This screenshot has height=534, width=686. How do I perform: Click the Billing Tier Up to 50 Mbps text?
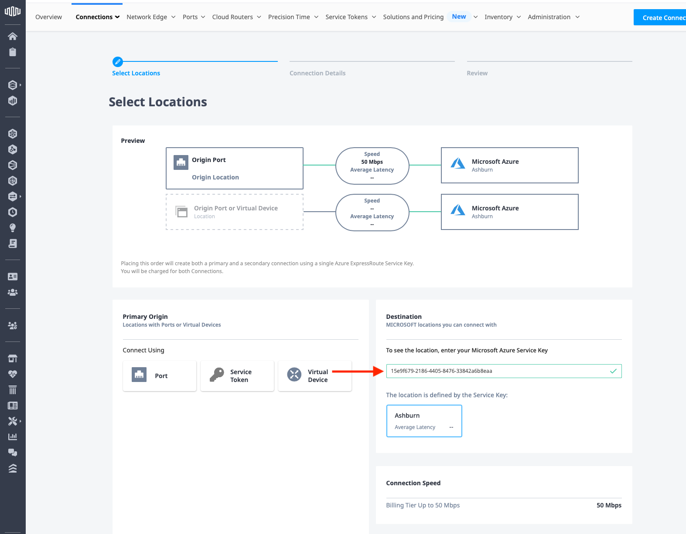tap(423, 505)
